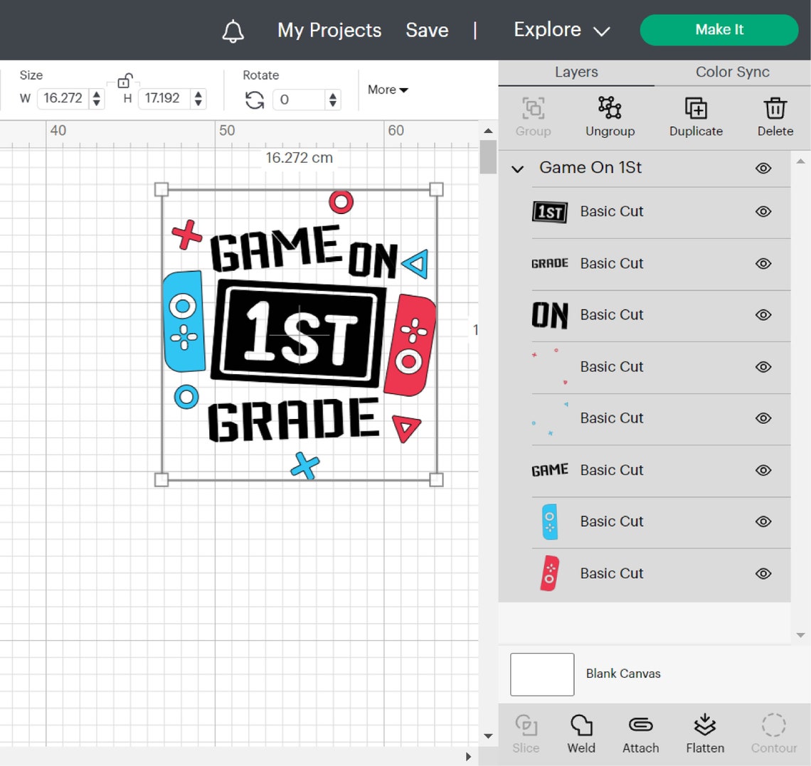Viewport: 811px width, 766px height.
Task: Expand the Explore menu
Action: pos(561,30)
